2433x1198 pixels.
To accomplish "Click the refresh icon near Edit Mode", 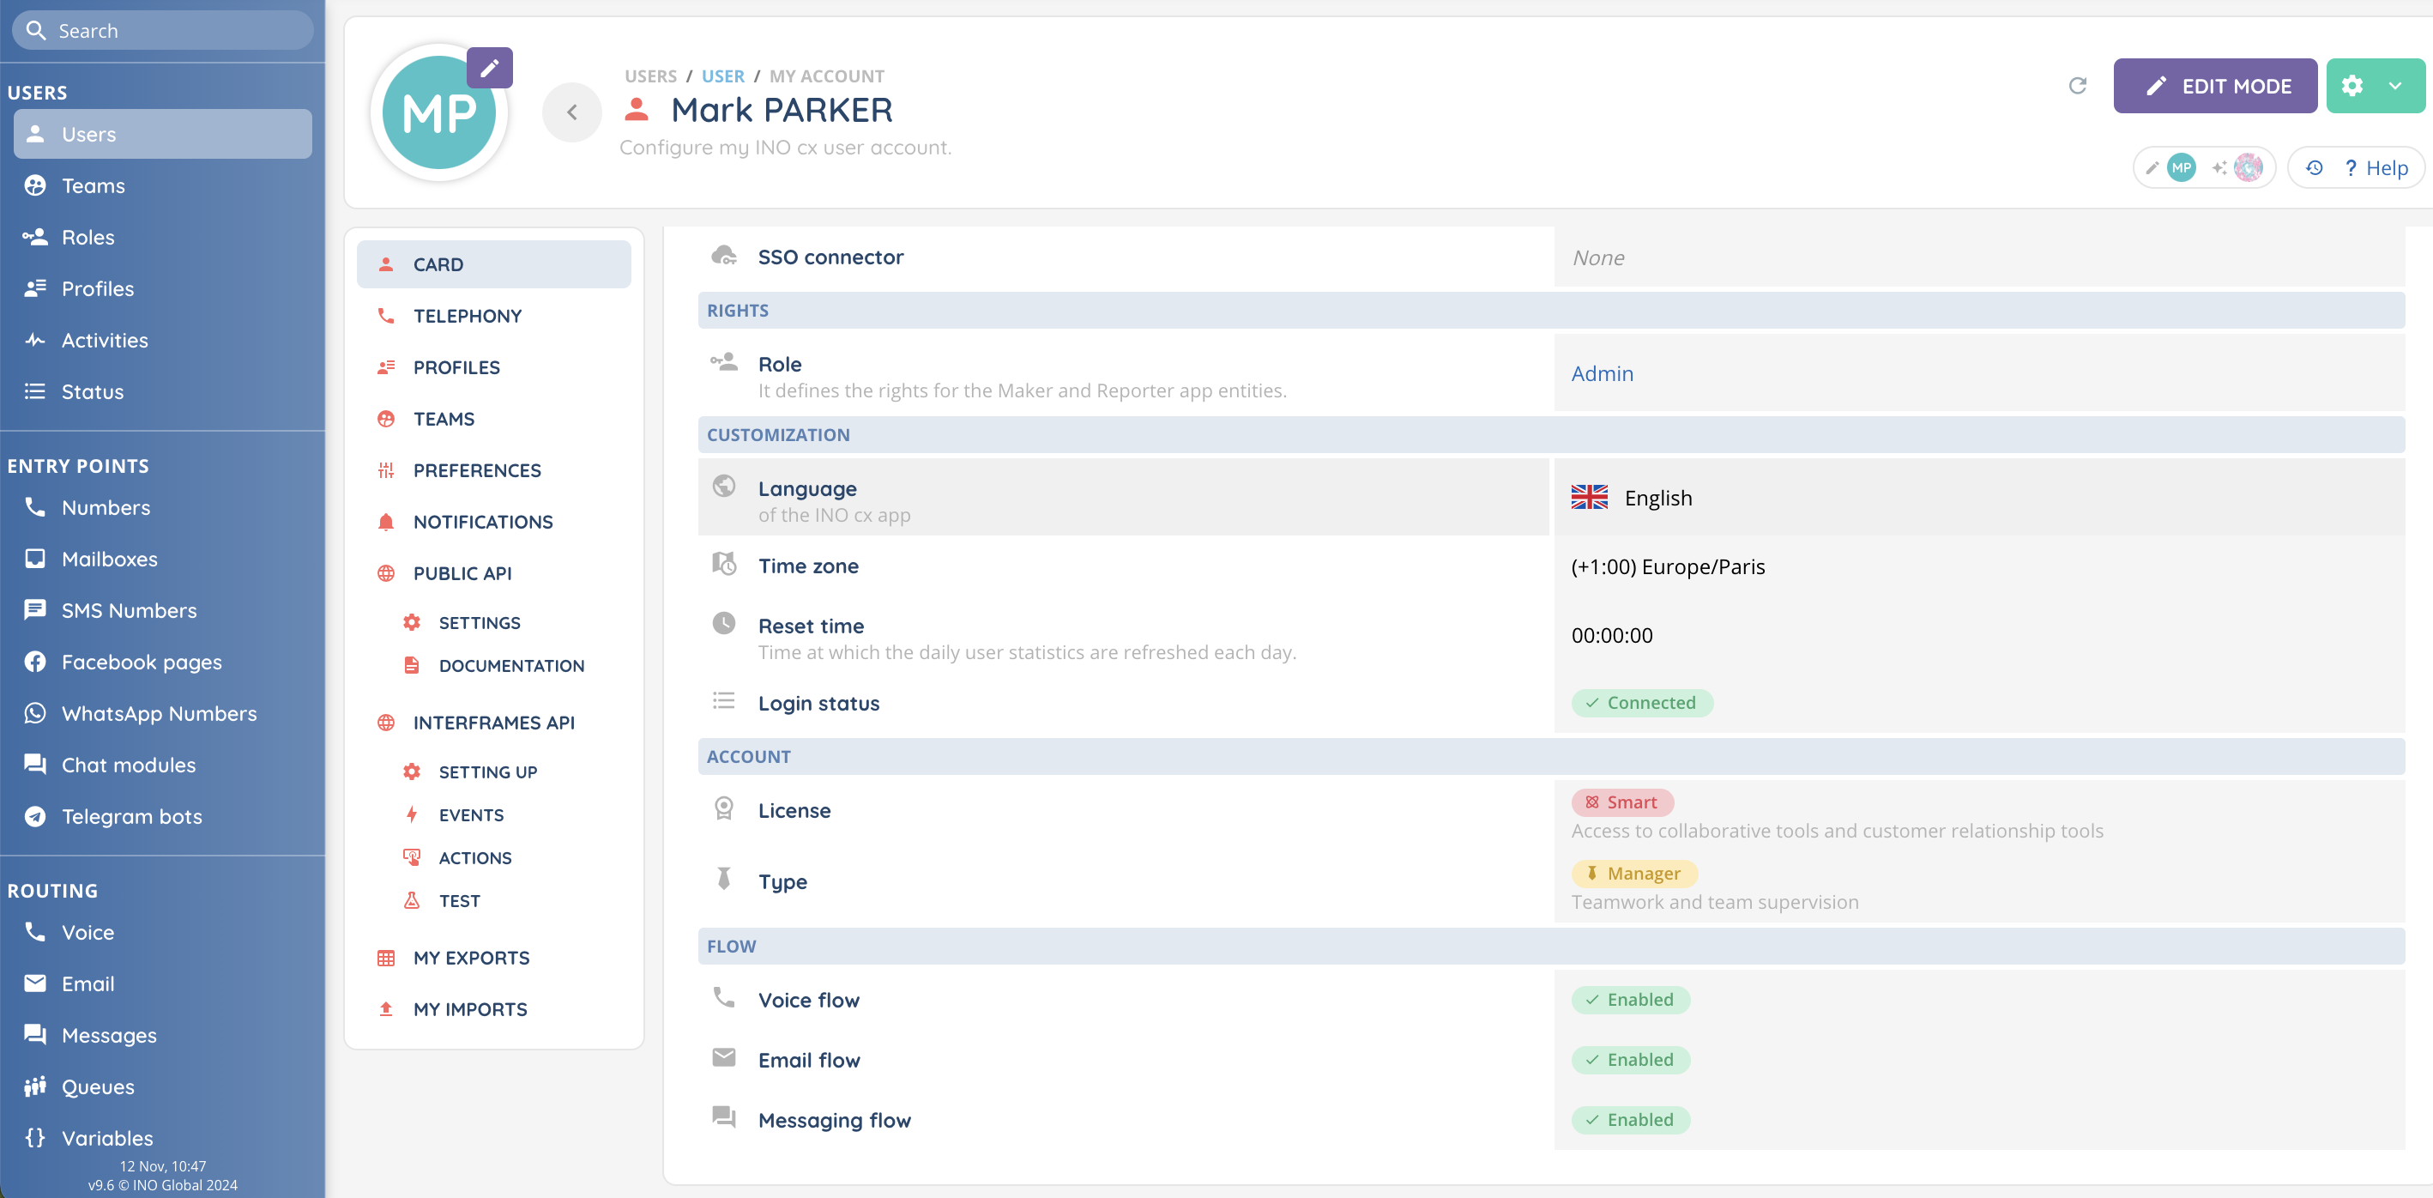I will click(2077, 86).
